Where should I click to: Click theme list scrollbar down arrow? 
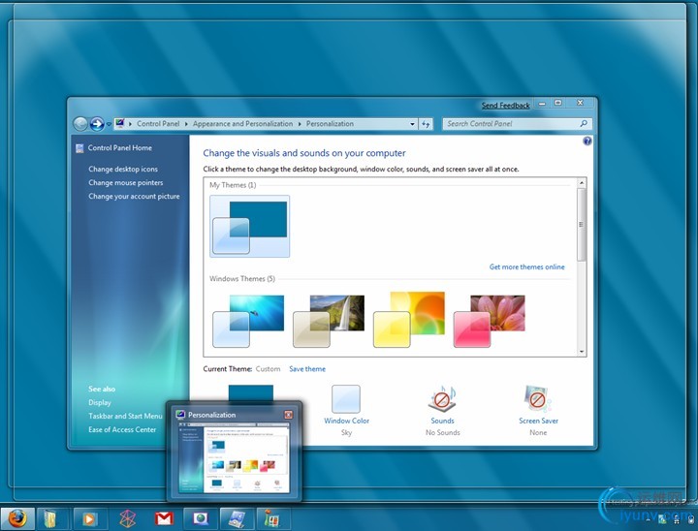(x=582, y=352)
